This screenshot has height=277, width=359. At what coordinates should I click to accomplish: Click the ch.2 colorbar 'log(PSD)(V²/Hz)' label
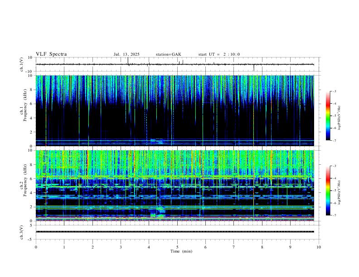(x=340, y=192)
